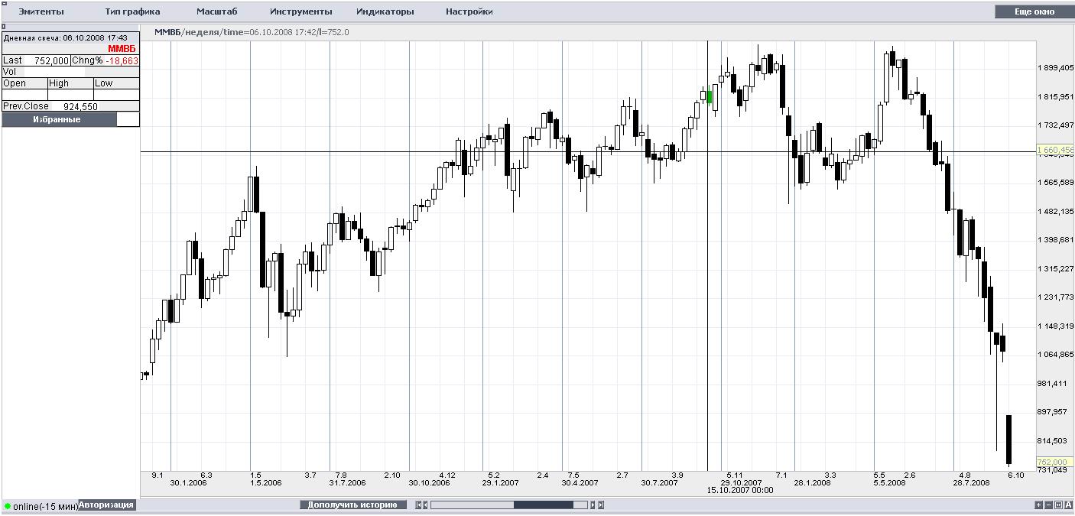Click the Дополучить историю button

coord(352,505)
